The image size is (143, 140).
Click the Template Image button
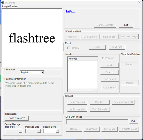coord(129,129)
